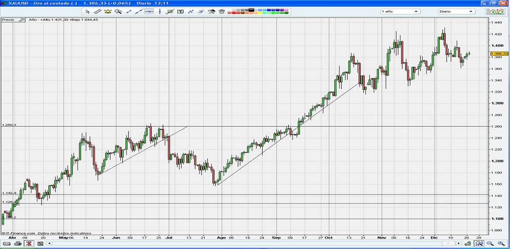510x249 pixels.
Task: Select the crossed lines drawing tool
Action: 191,12
